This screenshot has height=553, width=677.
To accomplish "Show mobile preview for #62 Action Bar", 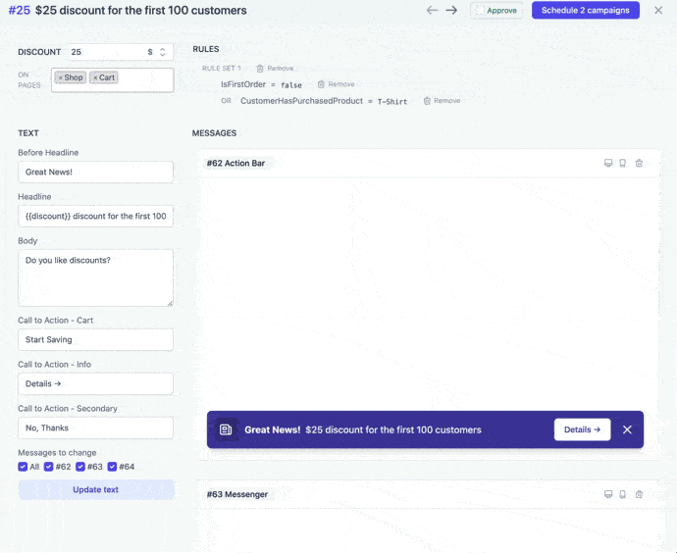I will tap(622, 163).
